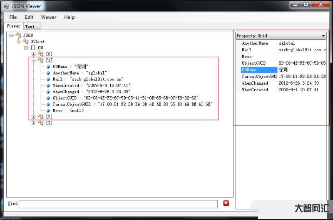
Task: Open the File menu
Action: click(13, 17)
